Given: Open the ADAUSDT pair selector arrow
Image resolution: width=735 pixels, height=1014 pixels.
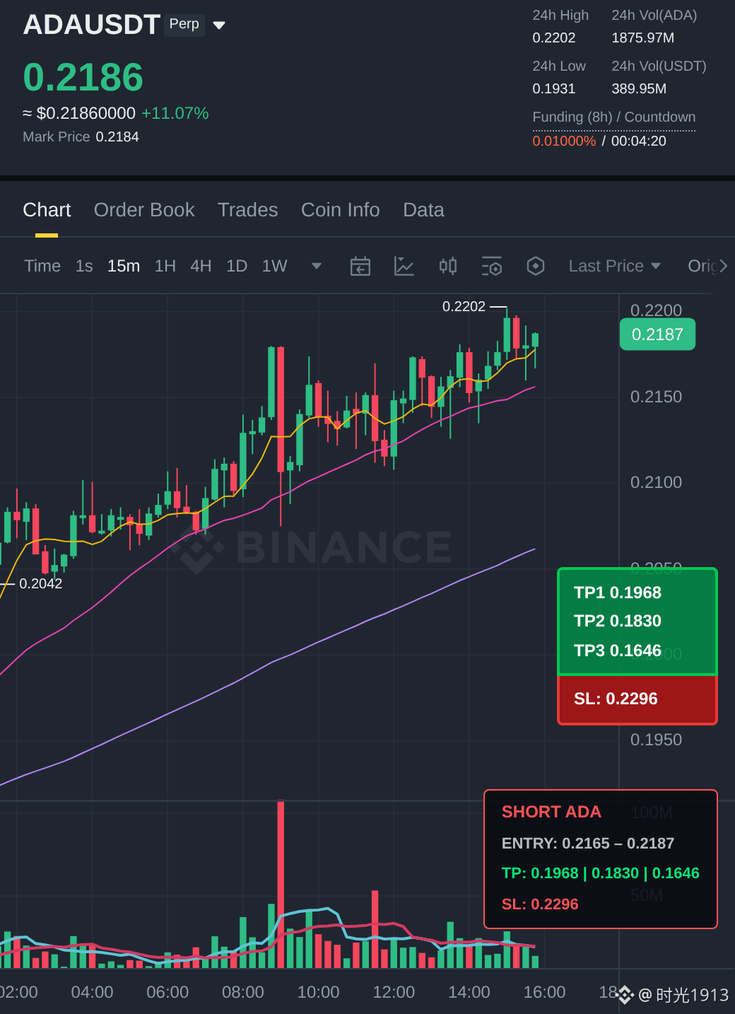Looking at the screenshot, I should tap(219, 25).
